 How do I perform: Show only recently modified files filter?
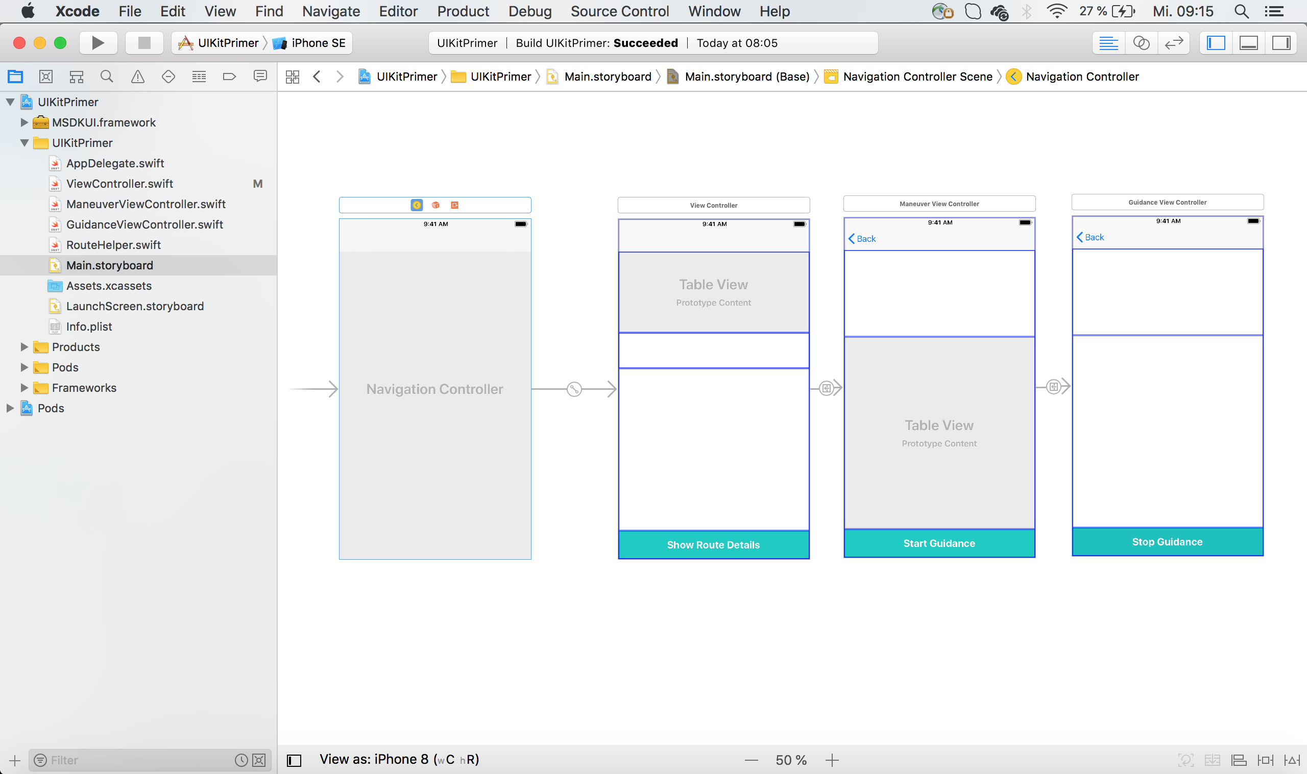coord(241,760)
